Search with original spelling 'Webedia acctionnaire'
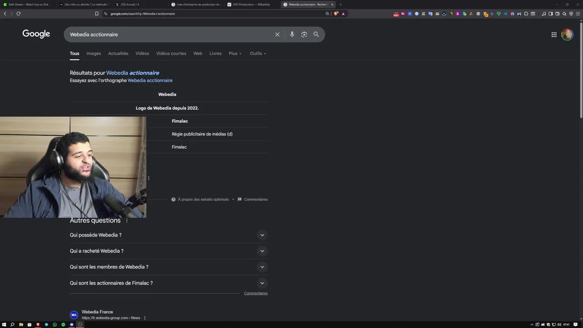583x328 pixels. tap(150, 81)
